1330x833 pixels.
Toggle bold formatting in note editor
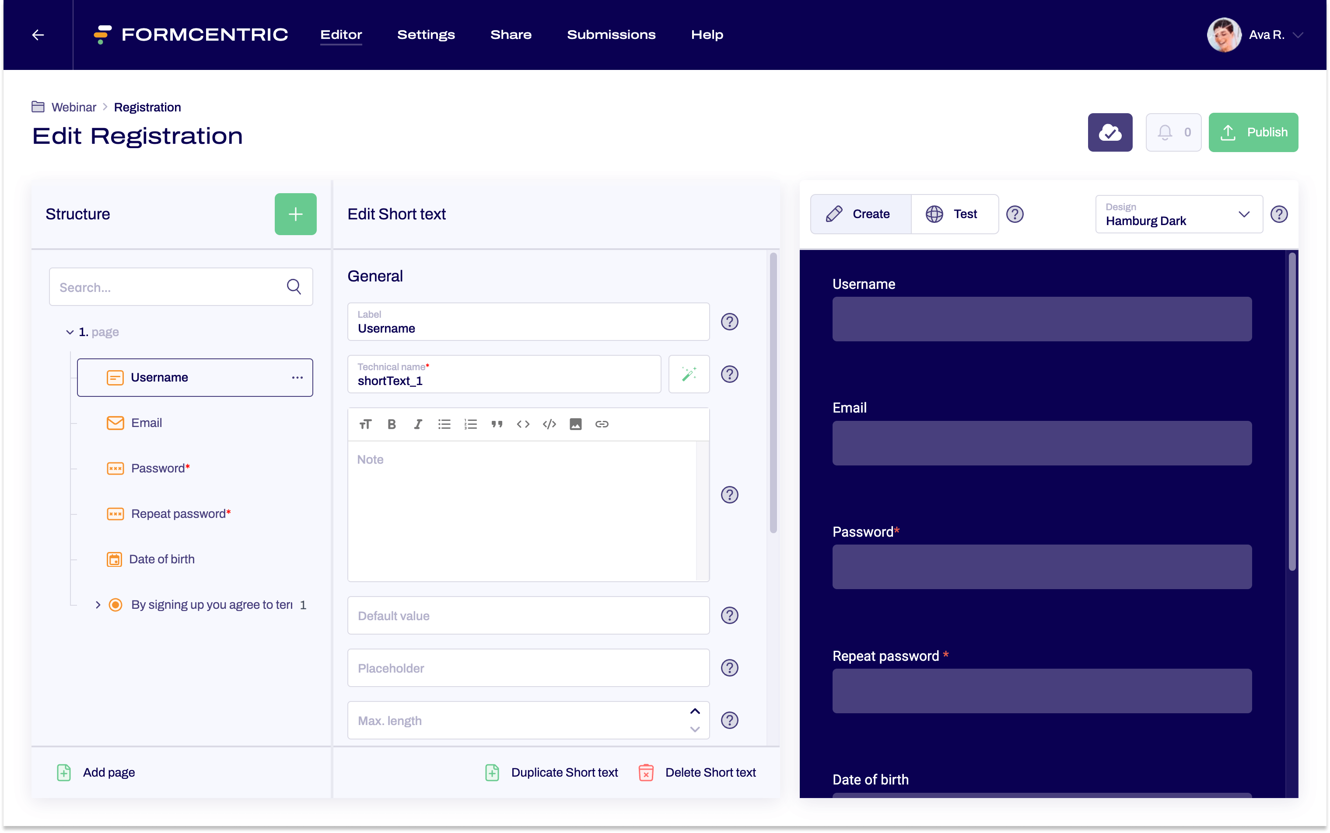pos(392,424)
